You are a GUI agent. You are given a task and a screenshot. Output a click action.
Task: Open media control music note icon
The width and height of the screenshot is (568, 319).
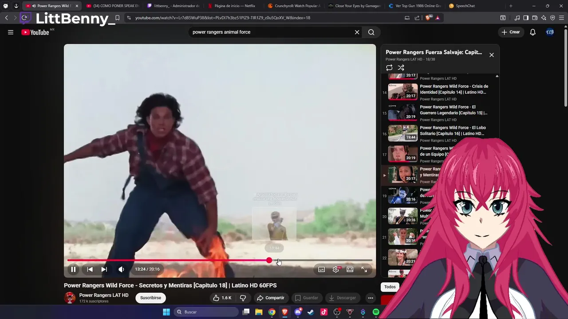click(x=517, y=18)
